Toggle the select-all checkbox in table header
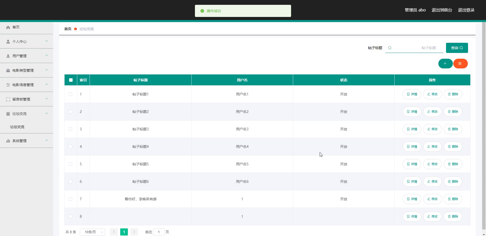 tap(71, 80)
